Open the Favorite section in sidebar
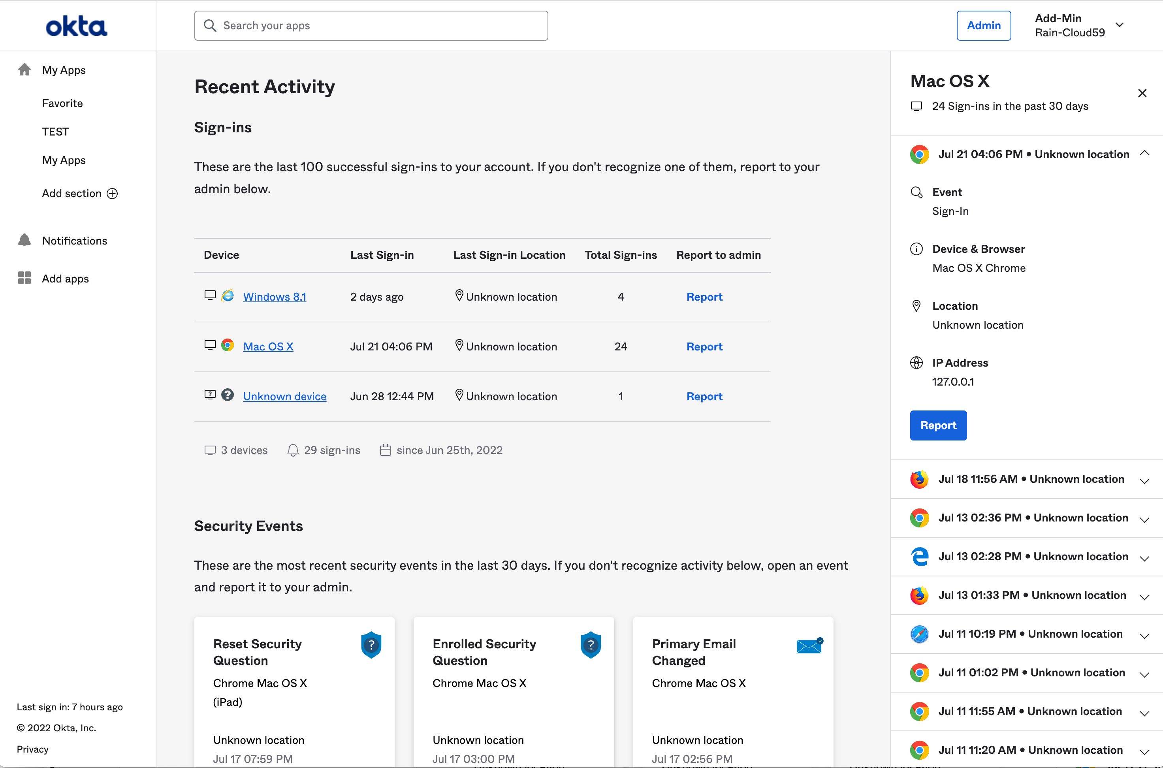The image size is (1163, 768). pyautogui.click(x=62, y=104)
